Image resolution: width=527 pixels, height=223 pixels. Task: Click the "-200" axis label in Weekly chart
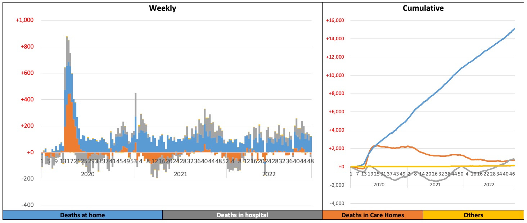[28, 179]
